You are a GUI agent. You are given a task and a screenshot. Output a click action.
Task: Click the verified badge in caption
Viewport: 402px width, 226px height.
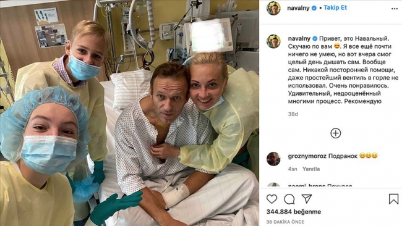[315, 39]
